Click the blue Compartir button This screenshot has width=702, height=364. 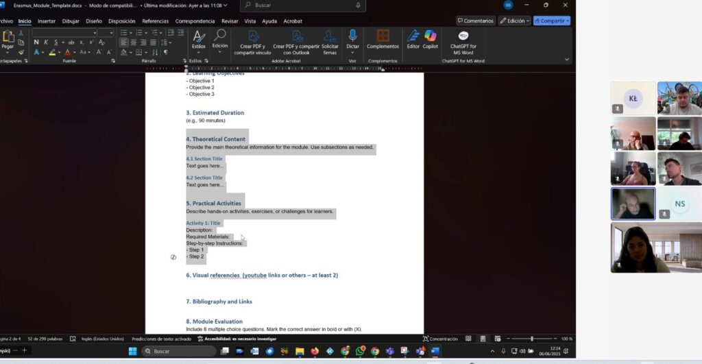click(x=551, y=21)
